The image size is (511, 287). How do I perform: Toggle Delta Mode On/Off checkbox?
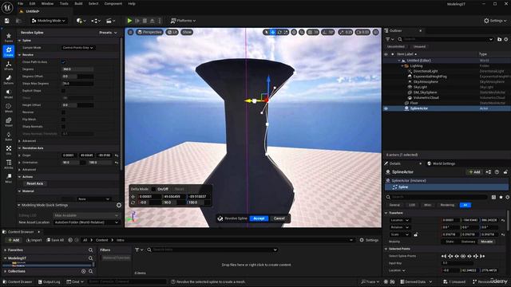coord(153,189)
